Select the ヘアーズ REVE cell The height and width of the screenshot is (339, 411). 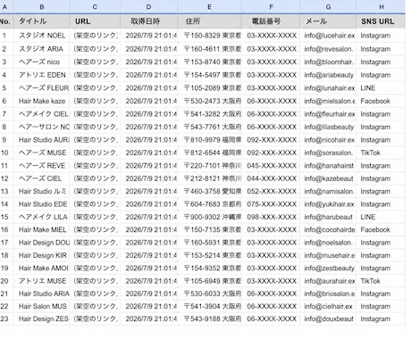point(42,166)
